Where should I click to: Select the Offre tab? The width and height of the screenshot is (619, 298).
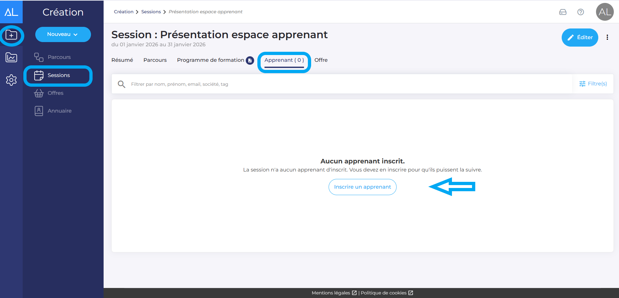coord(321,60)
